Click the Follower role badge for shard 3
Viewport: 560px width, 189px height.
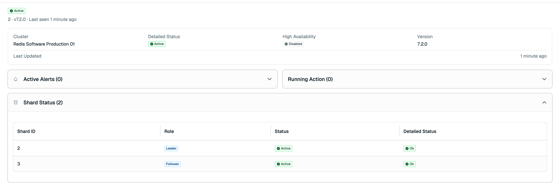[172, 164]
